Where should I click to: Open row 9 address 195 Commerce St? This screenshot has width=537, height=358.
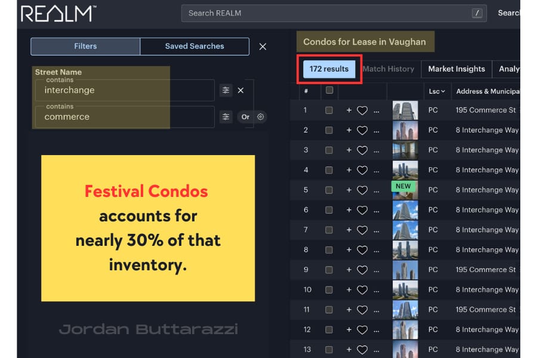point(486,270)
